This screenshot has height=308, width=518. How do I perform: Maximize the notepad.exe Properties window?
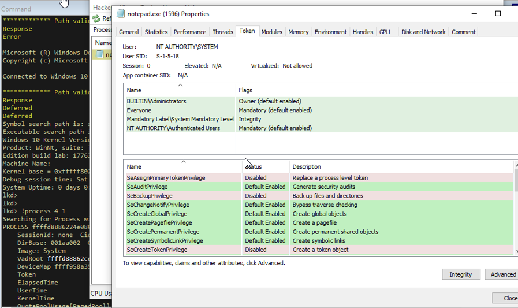pos(498,13)
